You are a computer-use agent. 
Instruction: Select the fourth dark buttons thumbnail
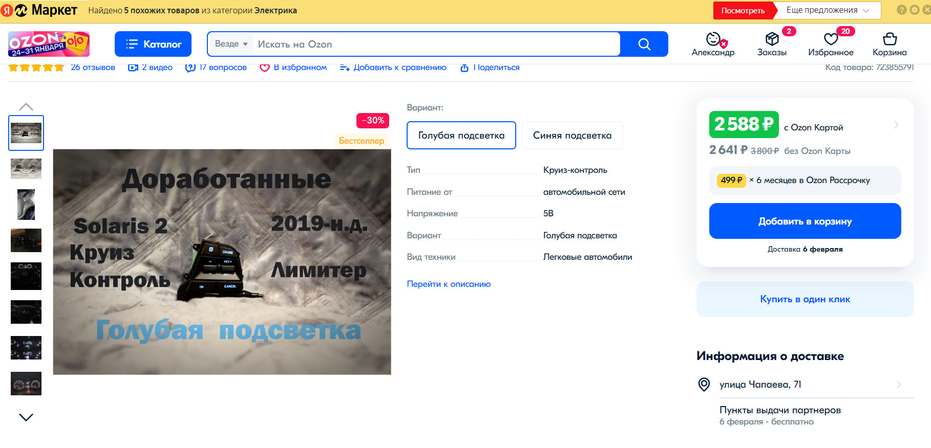point(26,240)
